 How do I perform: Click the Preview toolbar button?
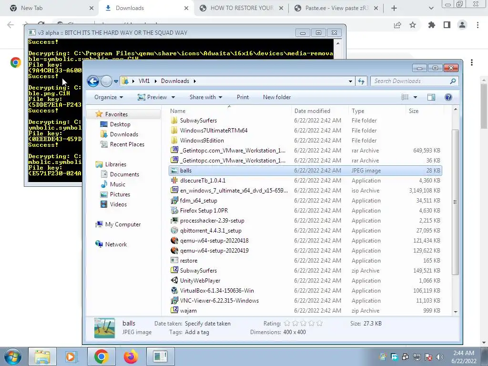(152, 97)
